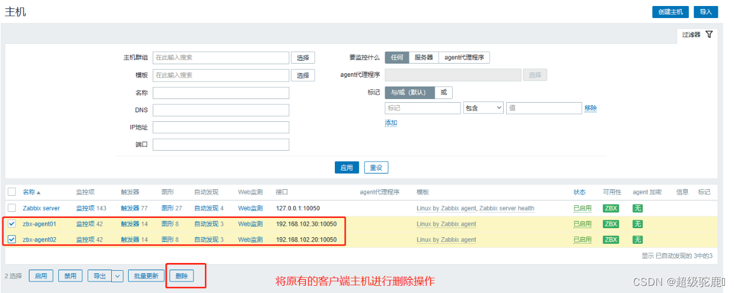This screenshot has height=293, width=734.
Task: Open items link for Zabbix server (143)
Action: point(85,208)
